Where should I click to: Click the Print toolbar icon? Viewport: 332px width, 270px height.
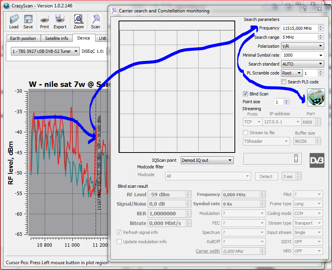pyautogui.click(x=44, y=19)
